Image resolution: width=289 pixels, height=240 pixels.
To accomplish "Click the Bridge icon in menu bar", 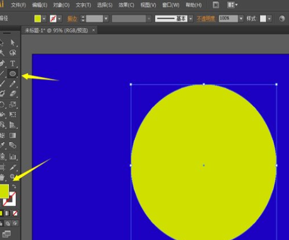I will point(216,5).
